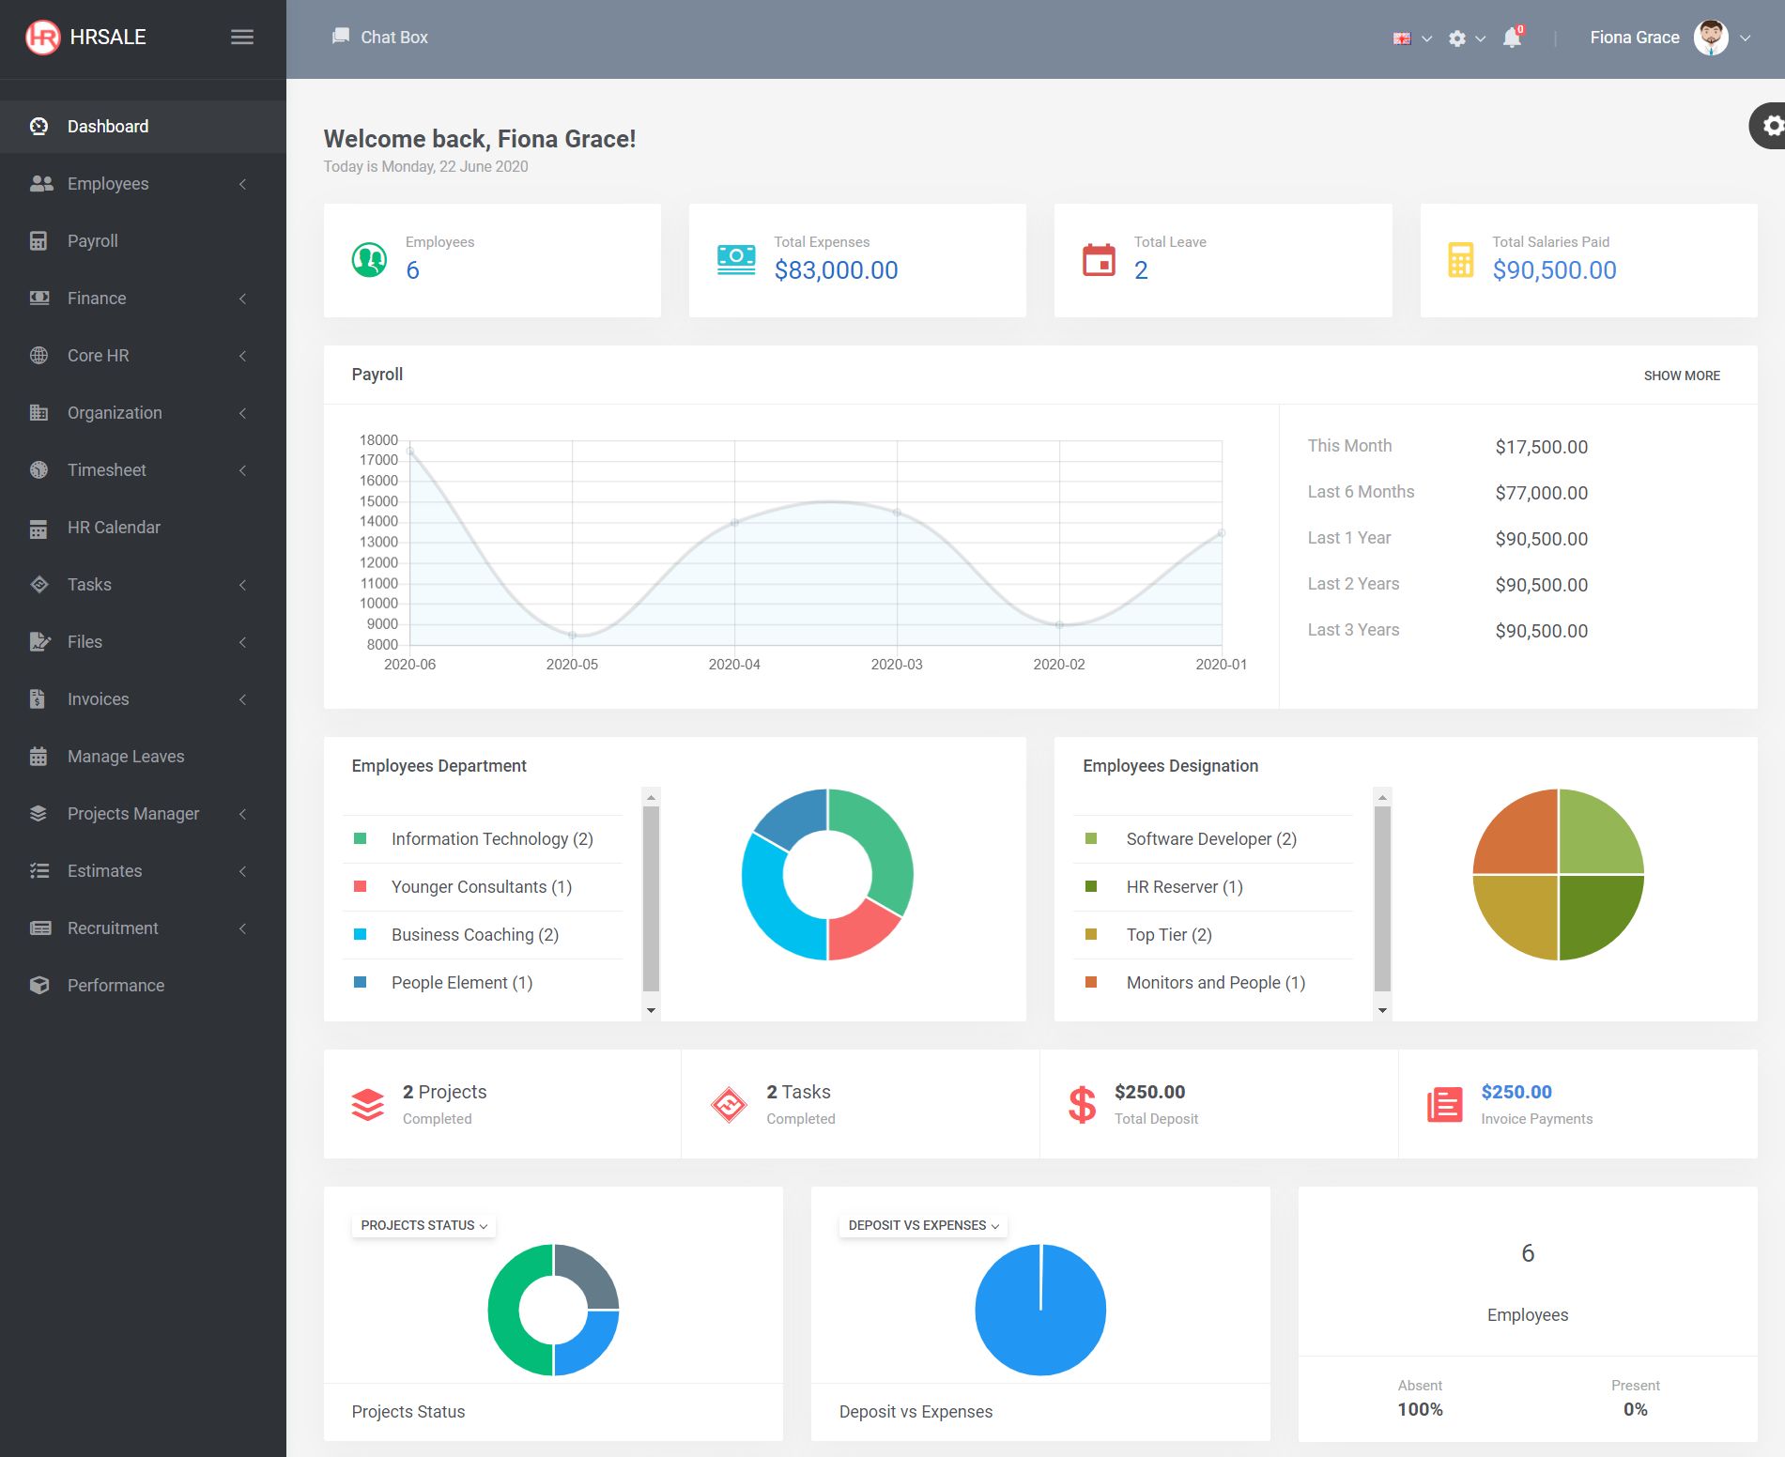Open the notifications bell icon
The image size is (1785, 1457).
tap(1512, 38)
